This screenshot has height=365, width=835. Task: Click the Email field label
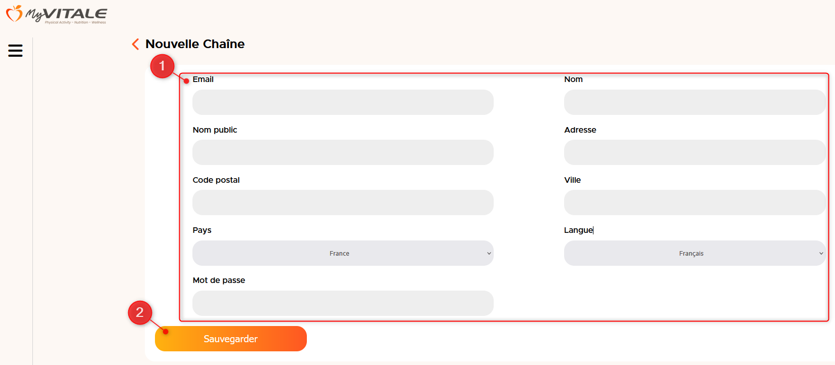203,79
